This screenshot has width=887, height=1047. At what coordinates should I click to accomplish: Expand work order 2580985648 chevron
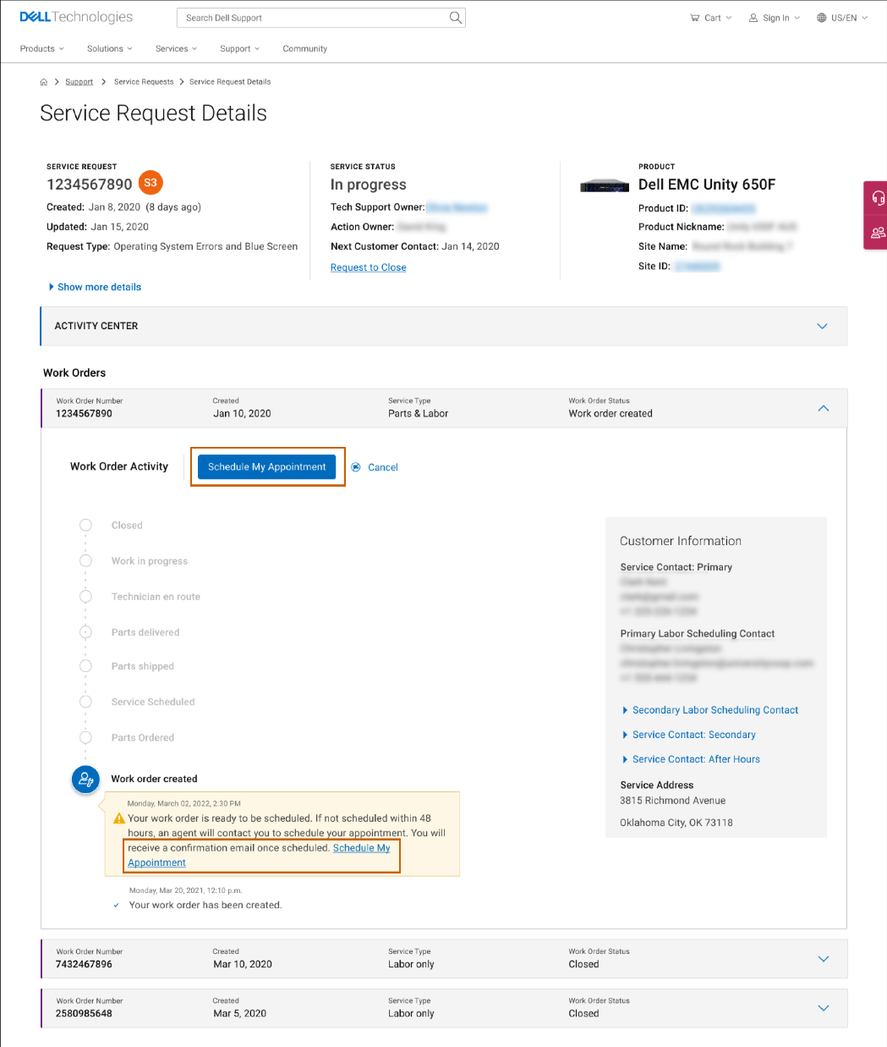pyautogui.click(x=824, y=1008)
